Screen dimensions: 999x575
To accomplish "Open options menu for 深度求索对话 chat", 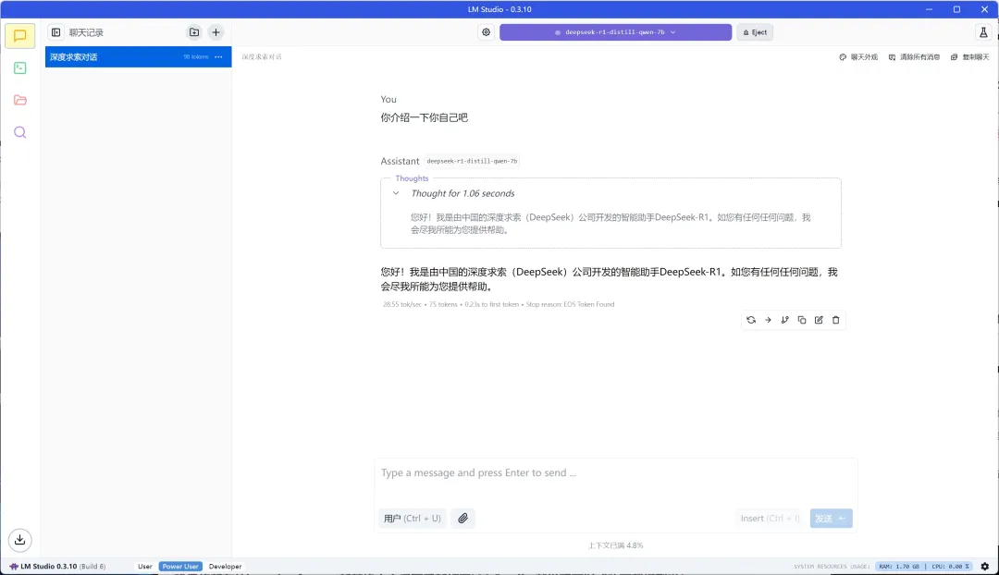I will coord(218,56).
